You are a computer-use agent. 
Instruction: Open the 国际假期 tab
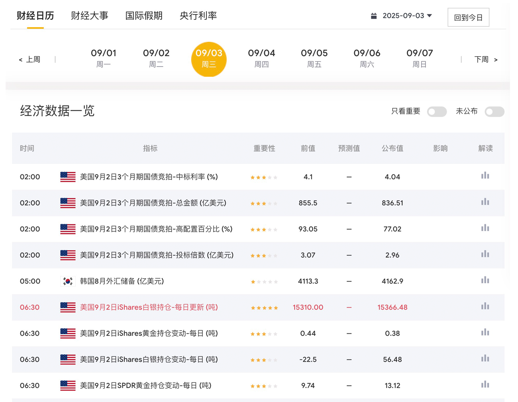pyautogui.click(x=144, y=16)
